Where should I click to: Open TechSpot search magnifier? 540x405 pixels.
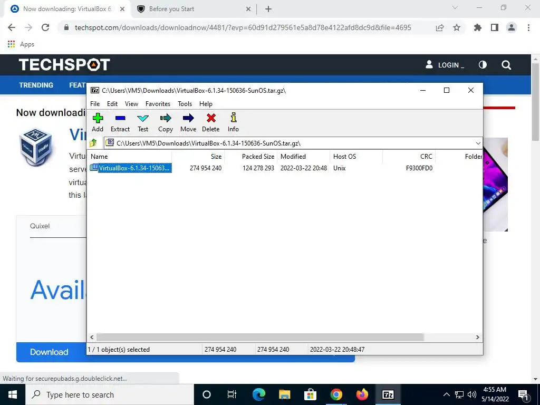pos(506,65)
